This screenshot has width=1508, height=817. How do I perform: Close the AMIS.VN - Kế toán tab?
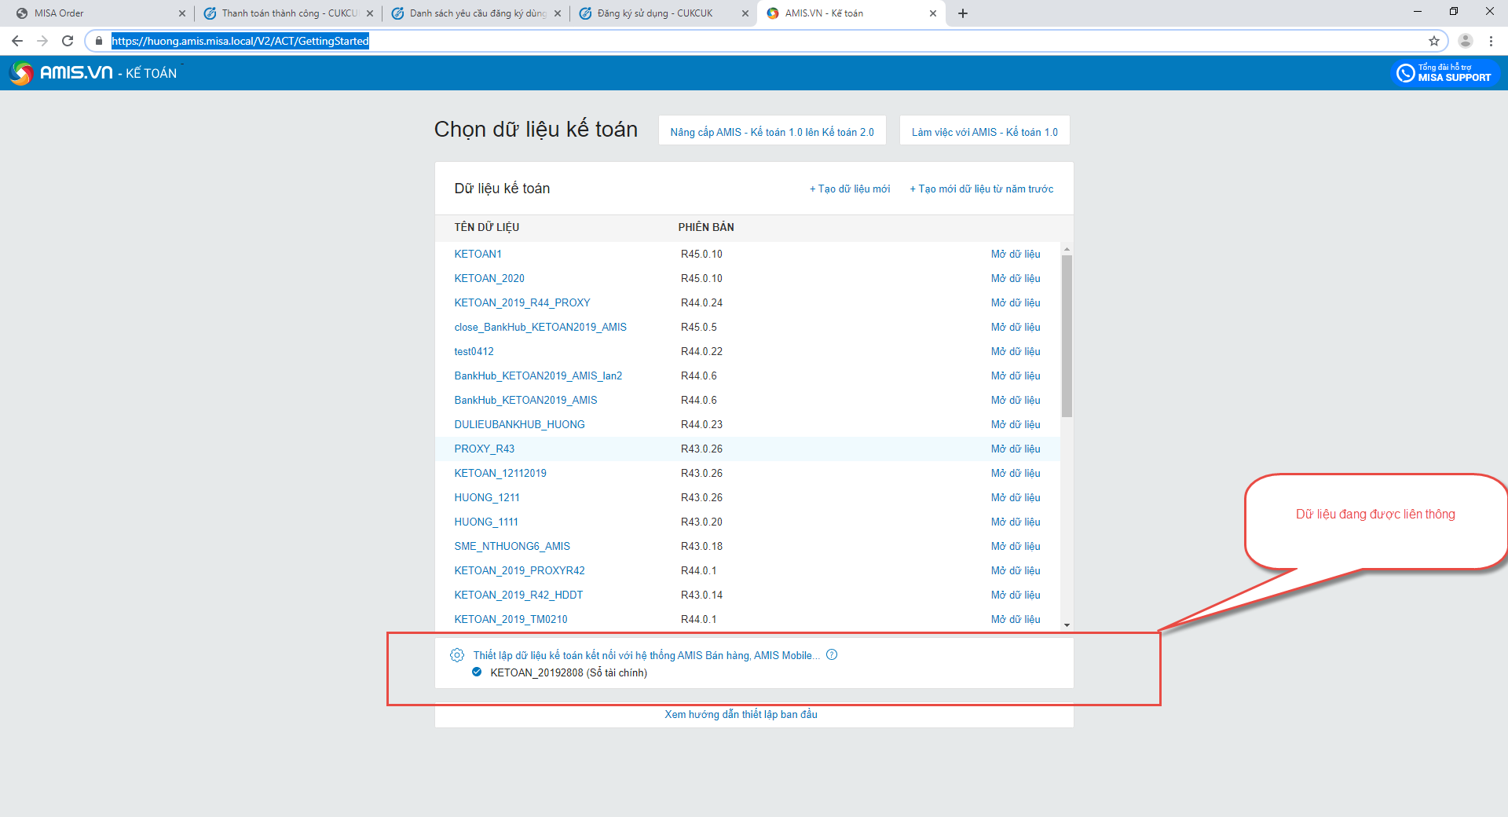[933, 13]
